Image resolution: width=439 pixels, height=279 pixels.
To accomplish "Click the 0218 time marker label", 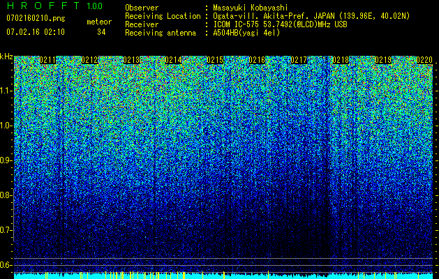I will [341, 60].
